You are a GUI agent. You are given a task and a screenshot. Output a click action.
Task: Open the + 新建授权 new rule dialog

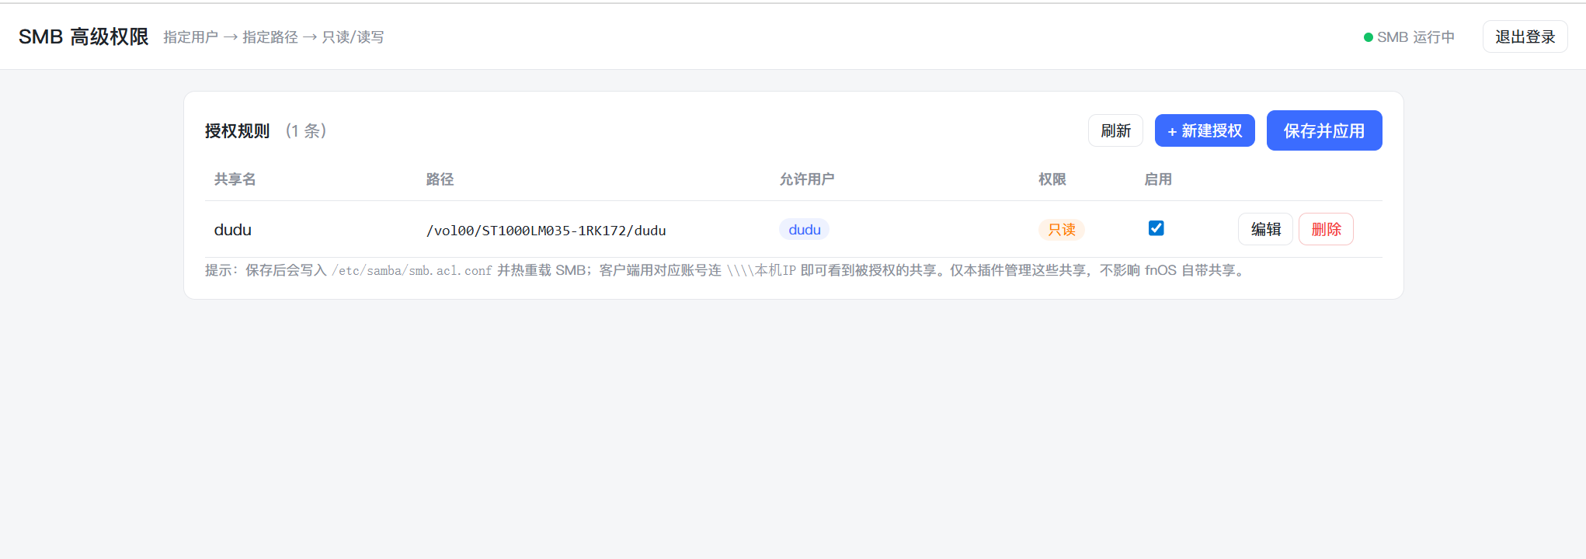click(1205, 130)
